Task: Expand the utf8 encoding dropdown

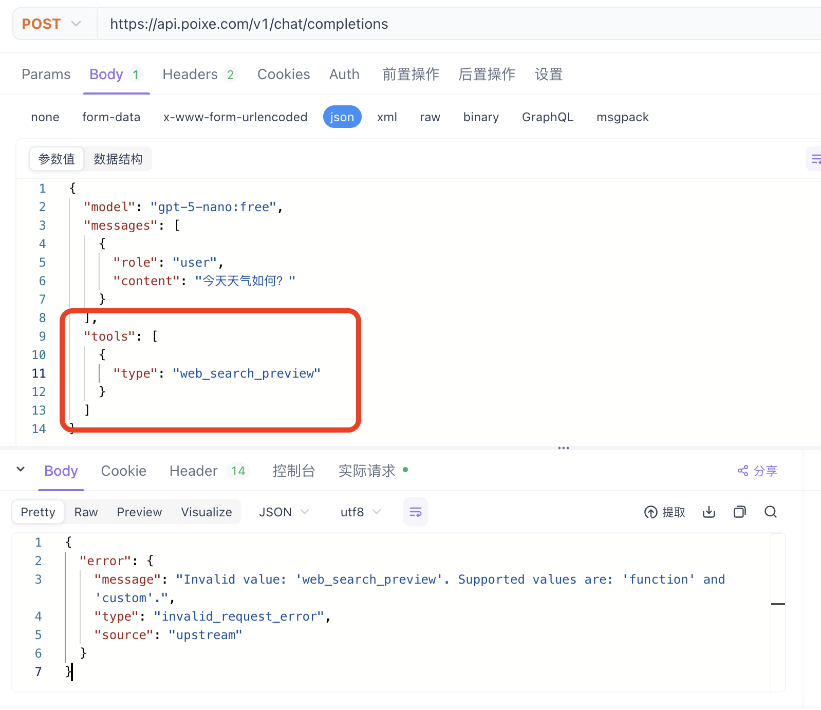Action: click(x=360, y=512)
